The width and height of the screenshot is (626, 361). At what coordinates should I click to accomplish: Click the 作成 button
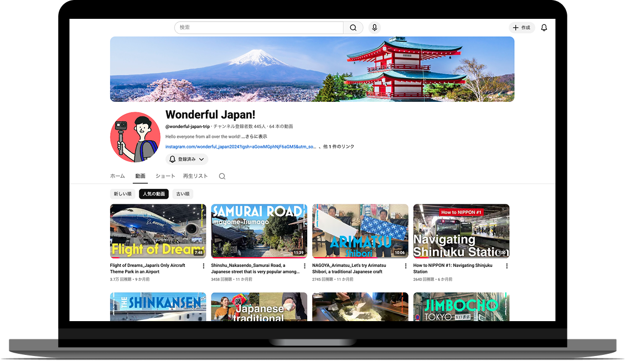521,27
